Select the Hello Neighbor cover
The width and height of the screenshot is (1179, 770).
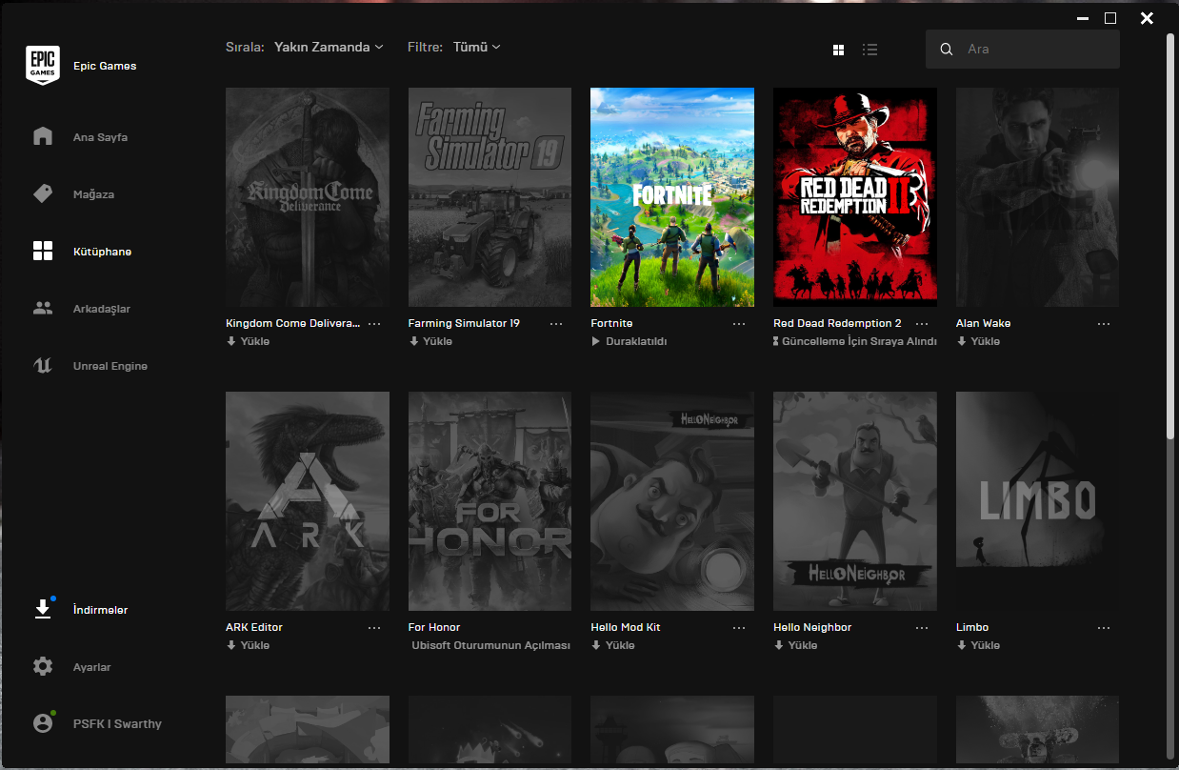(x=855, y=501)
